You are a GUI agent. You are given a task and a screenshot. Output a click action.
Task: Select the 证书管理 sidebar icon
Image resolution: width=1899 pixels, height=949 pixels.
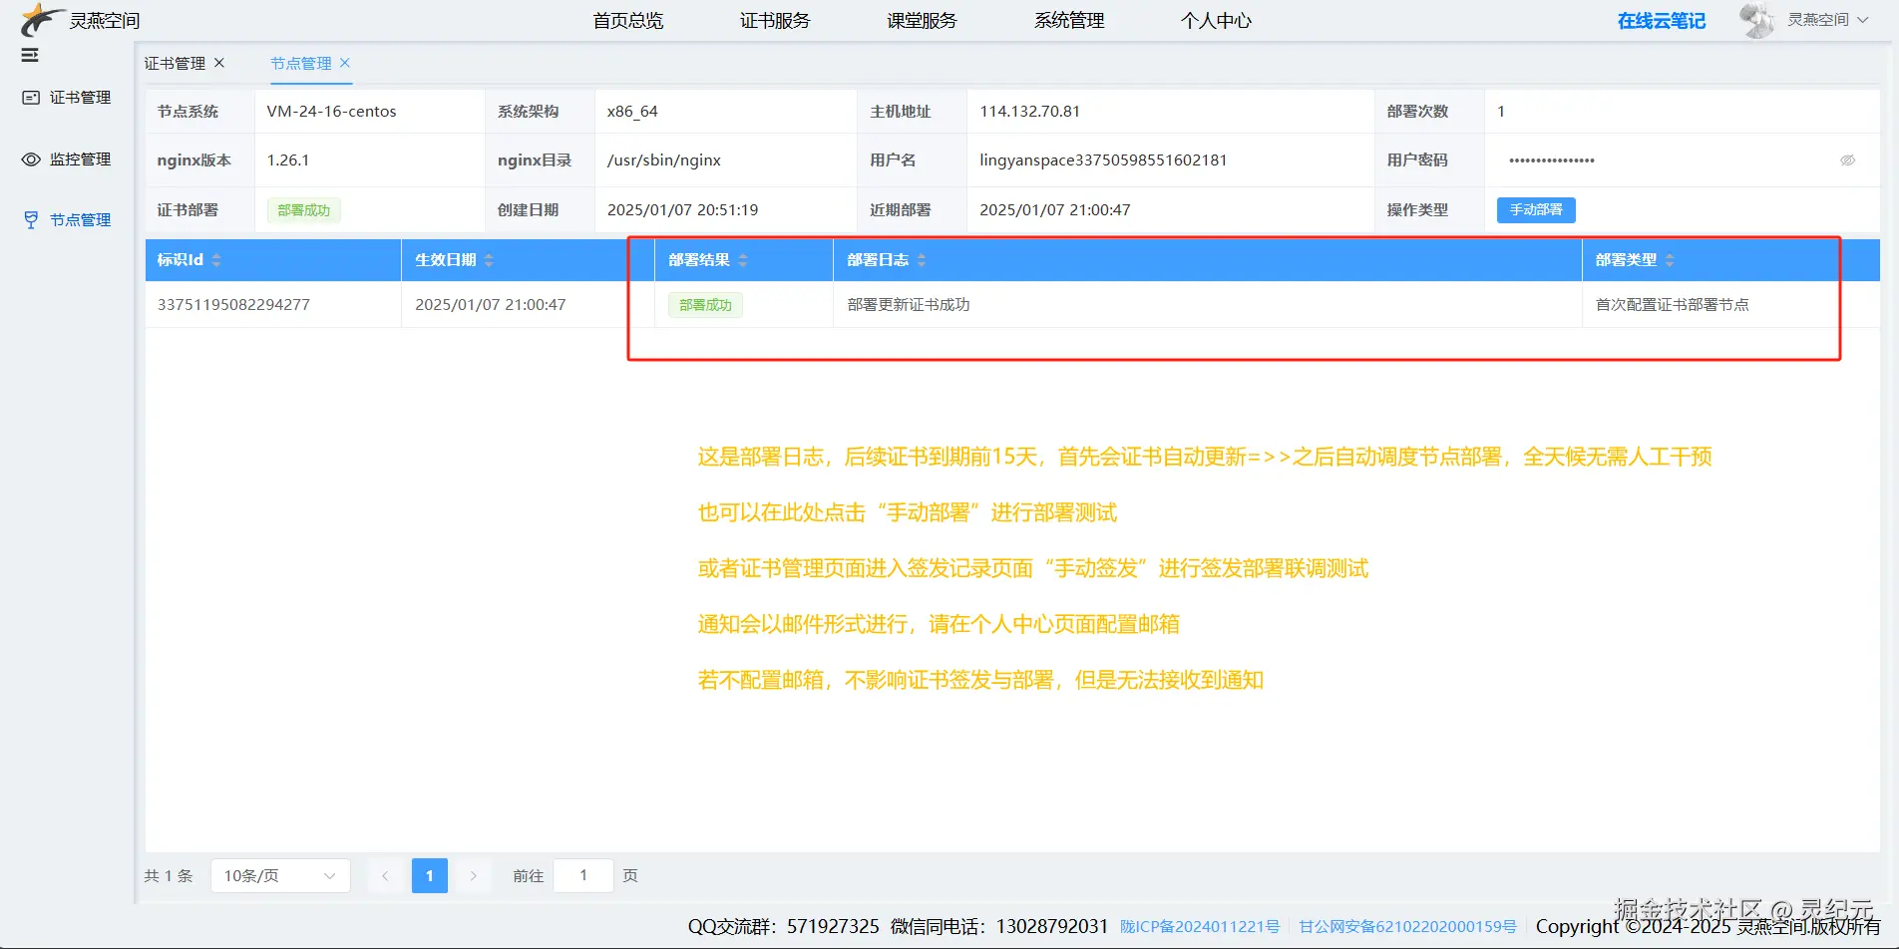pyautogui.click(x=30, y=97)
